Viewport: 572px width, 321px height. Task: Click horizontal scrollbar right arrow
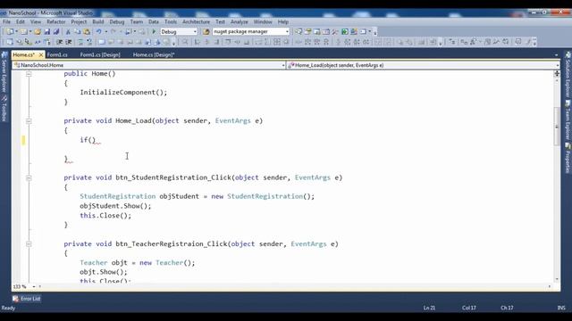point(550,287)
